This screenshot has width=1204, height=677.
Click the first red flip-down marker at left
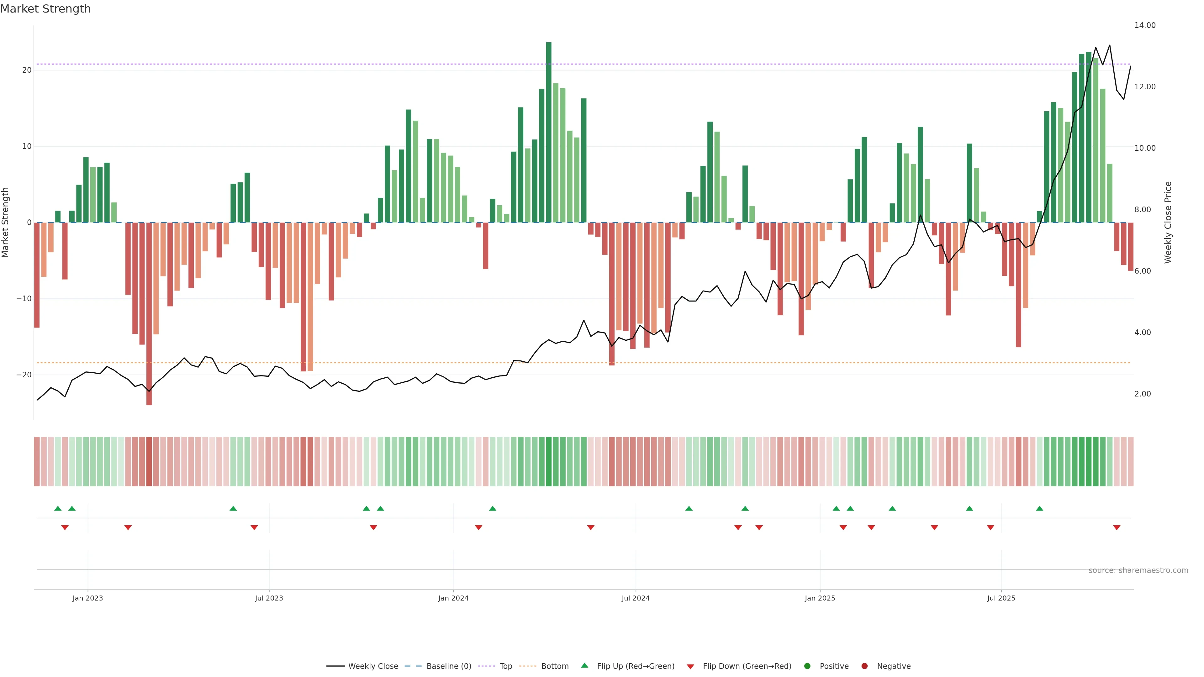pyautogui.click(x=65, y=527)
